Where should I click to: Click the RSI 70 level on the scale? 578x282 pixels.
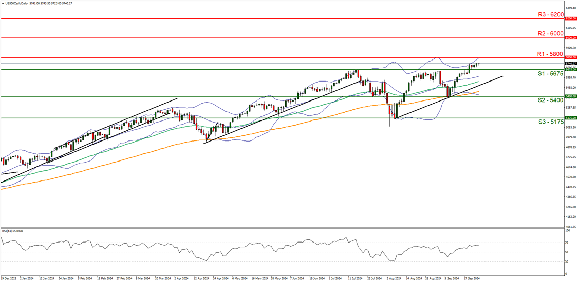click(566, 242)
